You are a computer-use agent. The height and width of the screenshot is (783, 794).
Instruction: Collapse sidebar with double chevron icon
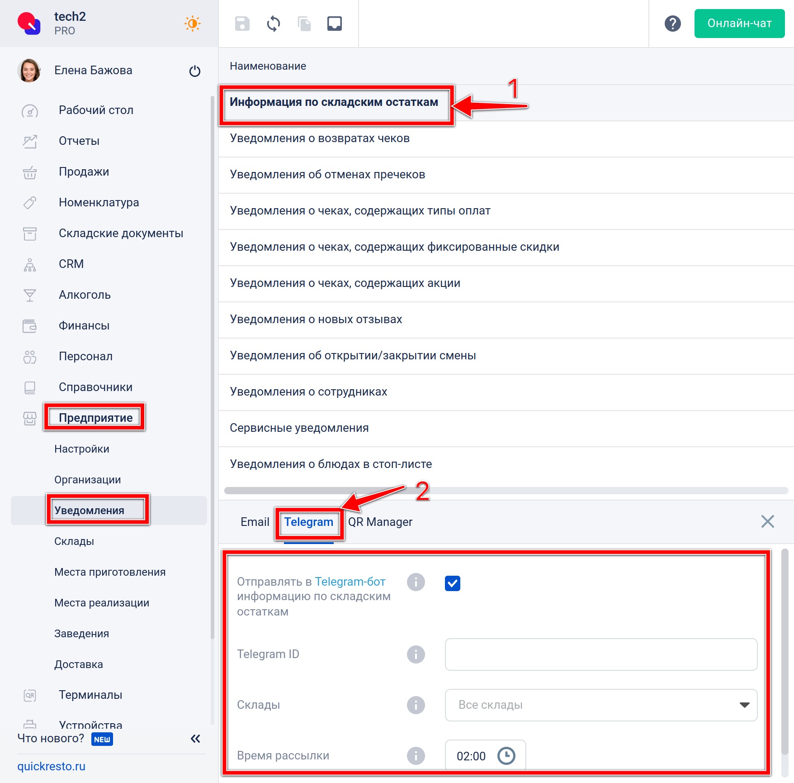195,739
